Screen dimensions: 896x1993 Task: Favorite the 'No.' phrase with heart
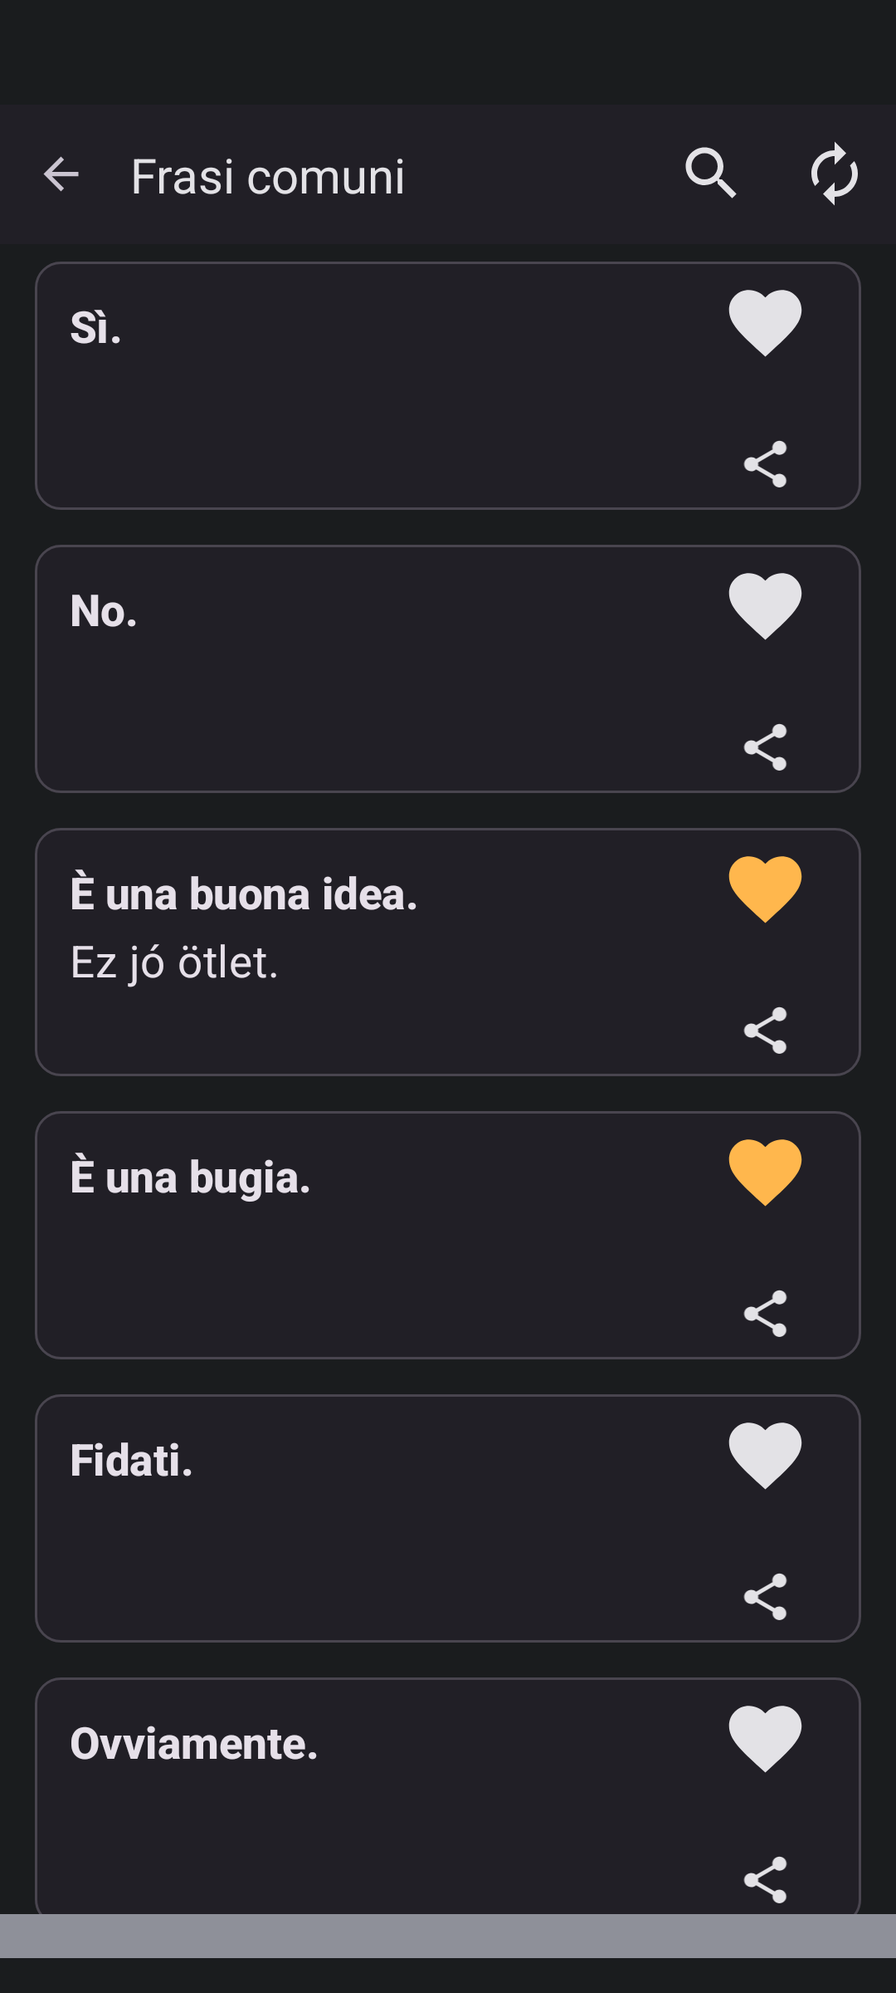[x=765, y=606]
